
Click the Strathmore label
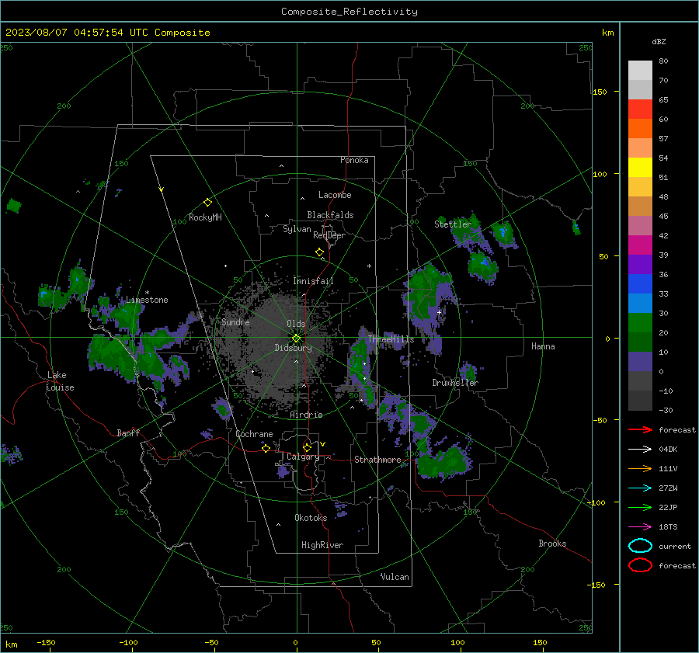pyautogui.click(x=377, y=460)
